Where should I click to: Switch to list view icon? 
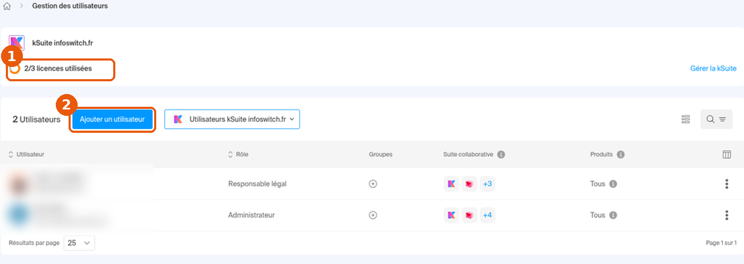click(x=686, y=120)
